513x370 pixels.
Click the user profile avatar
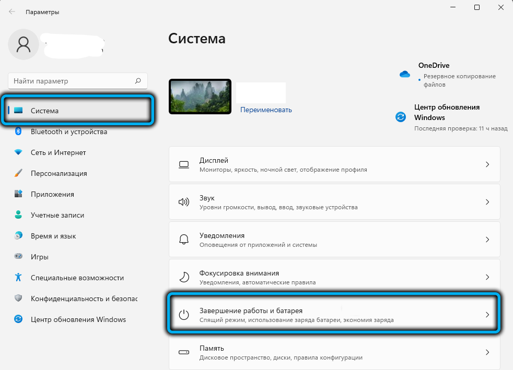pos(24,45)
